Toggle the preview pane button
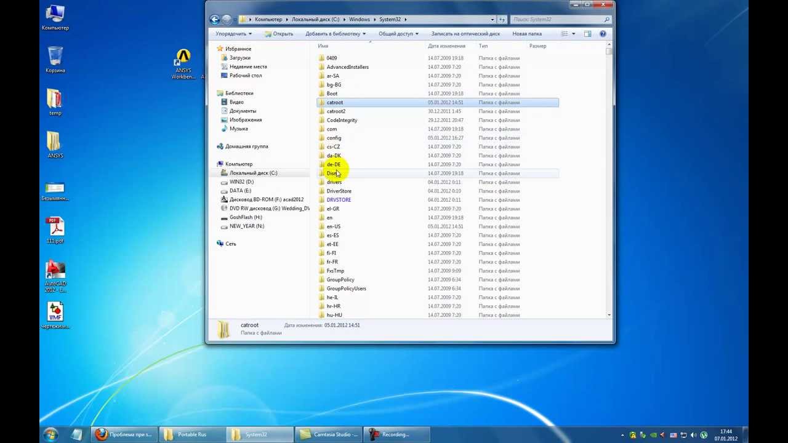This screenshot has width=788, height=443. tap(587, 34)
